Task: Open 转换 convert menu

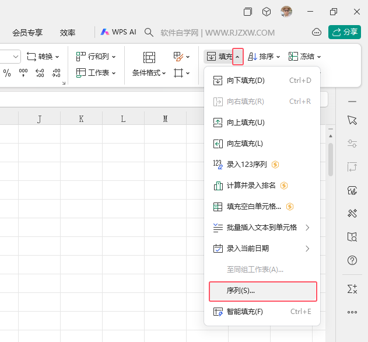Action: pyautogui.click(x=43, y=57)
